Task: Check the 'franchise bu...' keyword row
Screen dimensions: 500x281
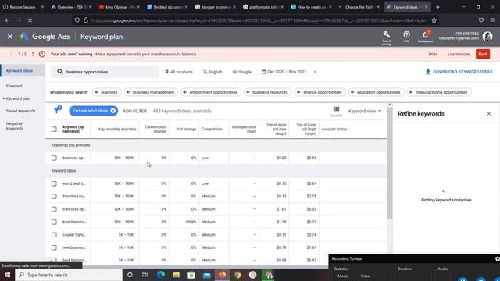Action: pos(54,196)
